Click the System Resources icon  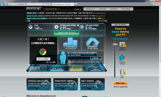pos(123,44)
